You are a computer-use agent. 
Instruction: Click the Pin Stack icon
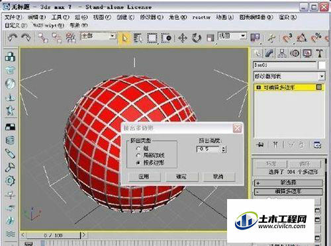pyautogui.click(x=260, y=145)
